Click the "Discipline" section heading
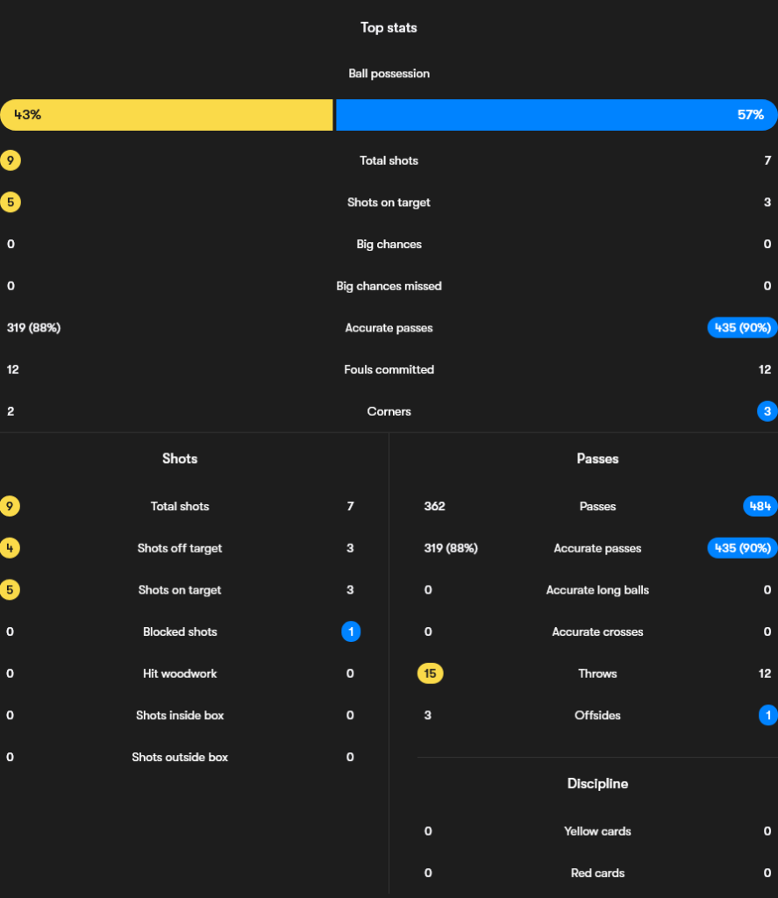 (597, 784)
